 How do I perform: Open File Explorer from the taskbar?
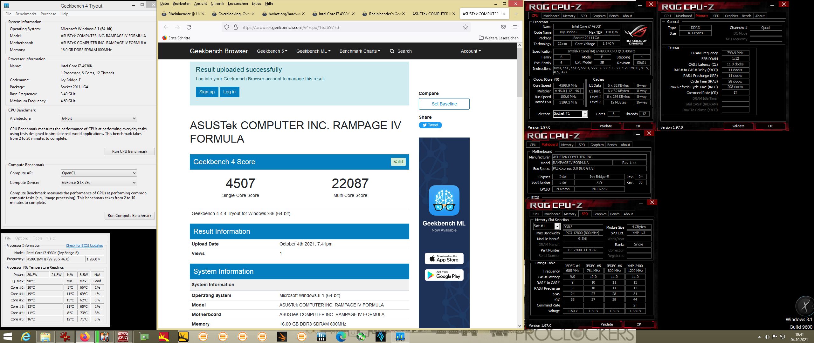pyautogui.click(x=45, y=337)
